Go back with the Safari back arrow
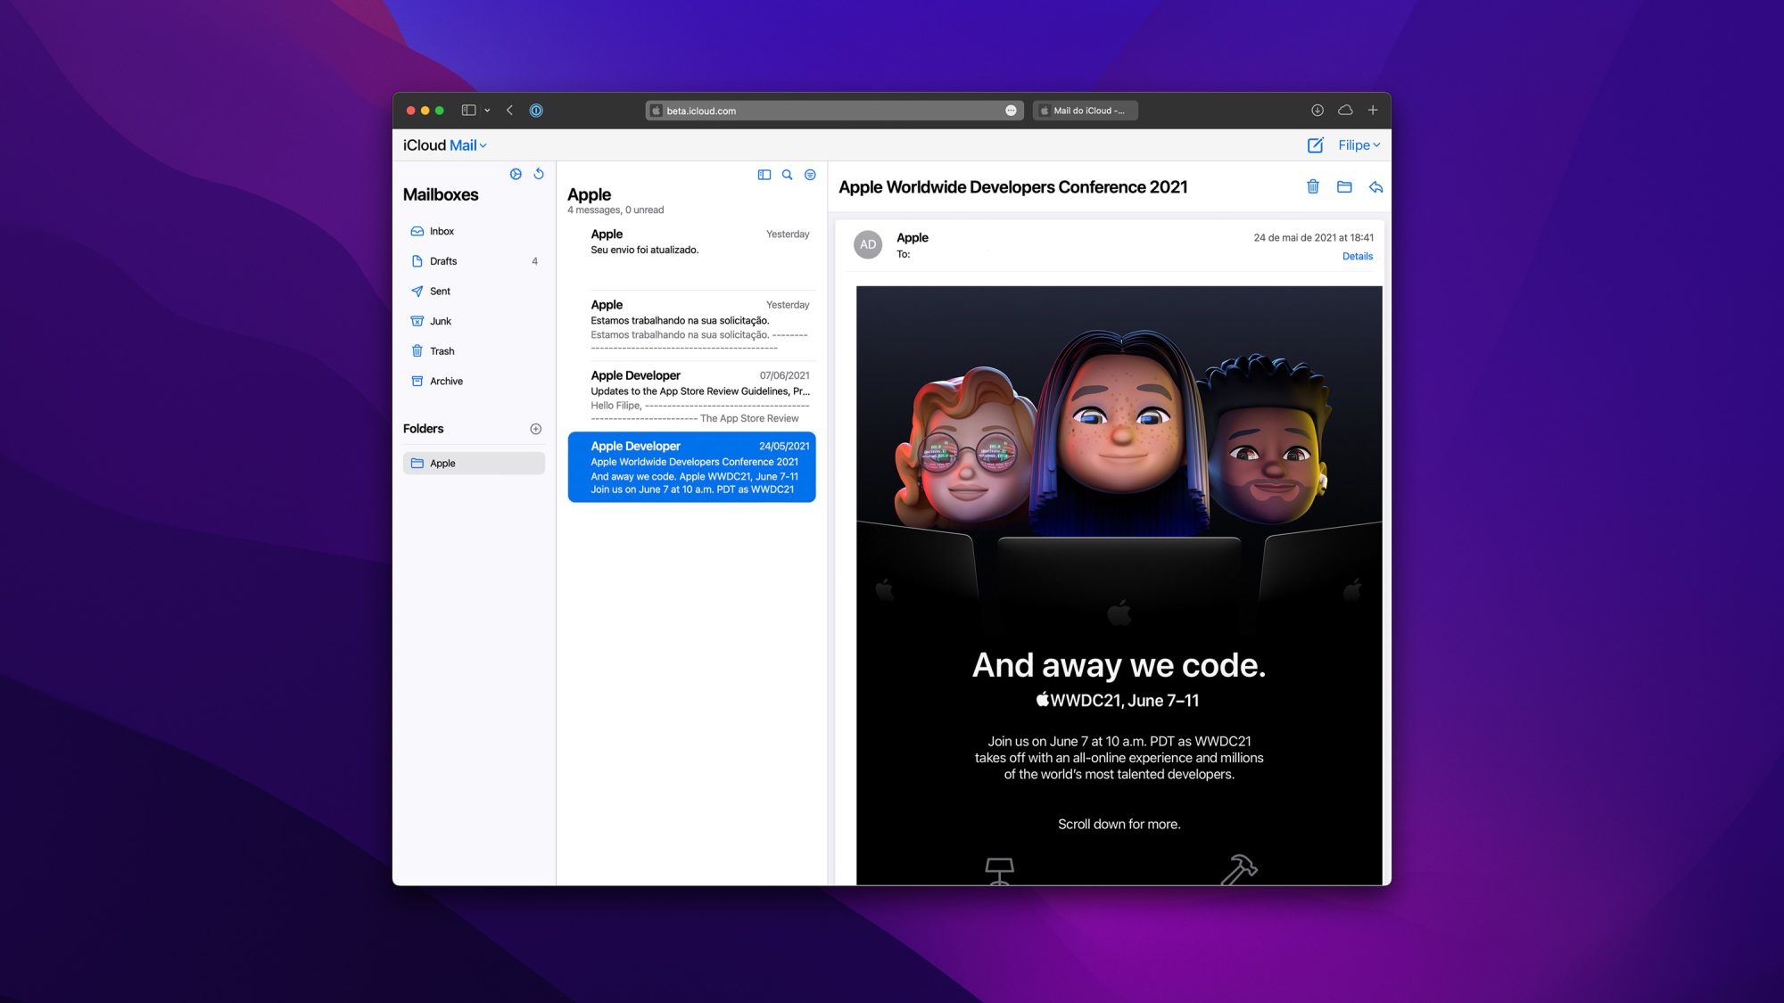The width and height of the screenshot is (1784, 1003). pos(509,111)
